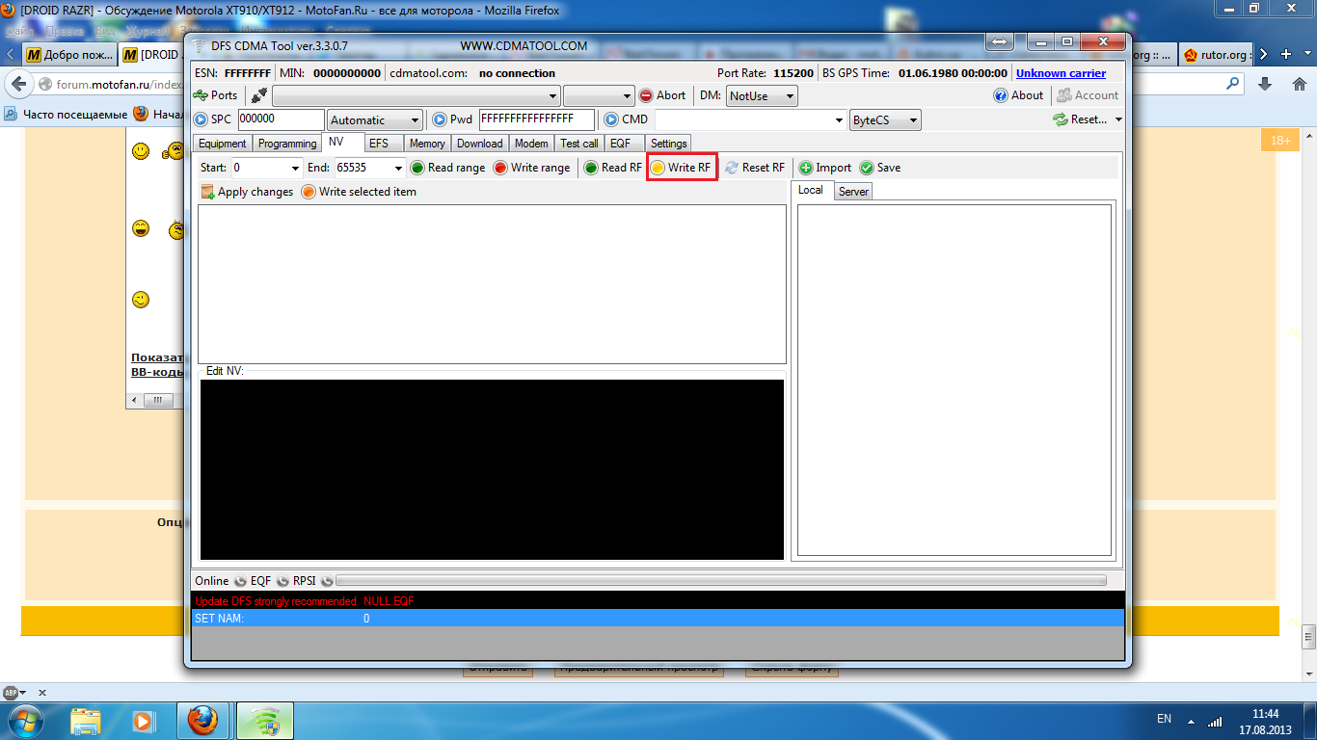Write selected item to phone
Viewport: 1317px width, 740px height.
(359, 192)
